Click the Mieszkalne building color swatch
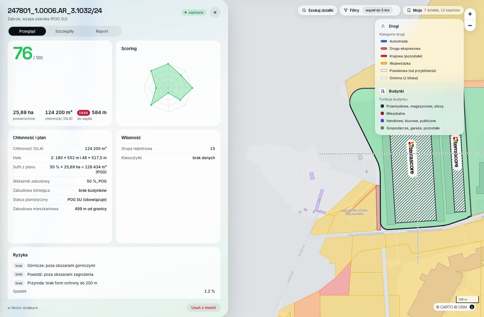Viewport: 484px width, 317px height. [x=382, y=113]
